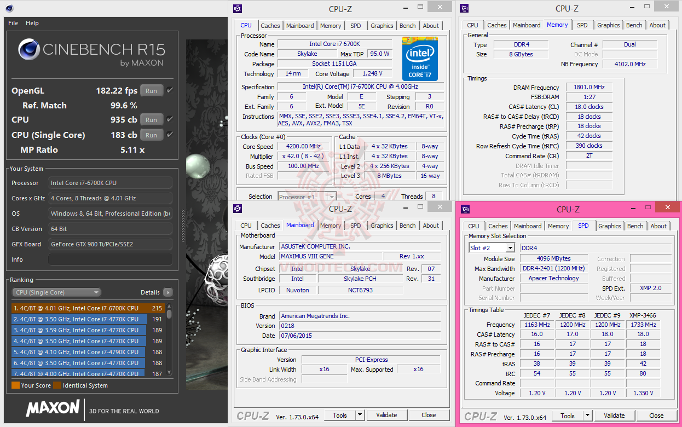Open the Tools dropdown arrow in the SPD window

pos(587,416)
